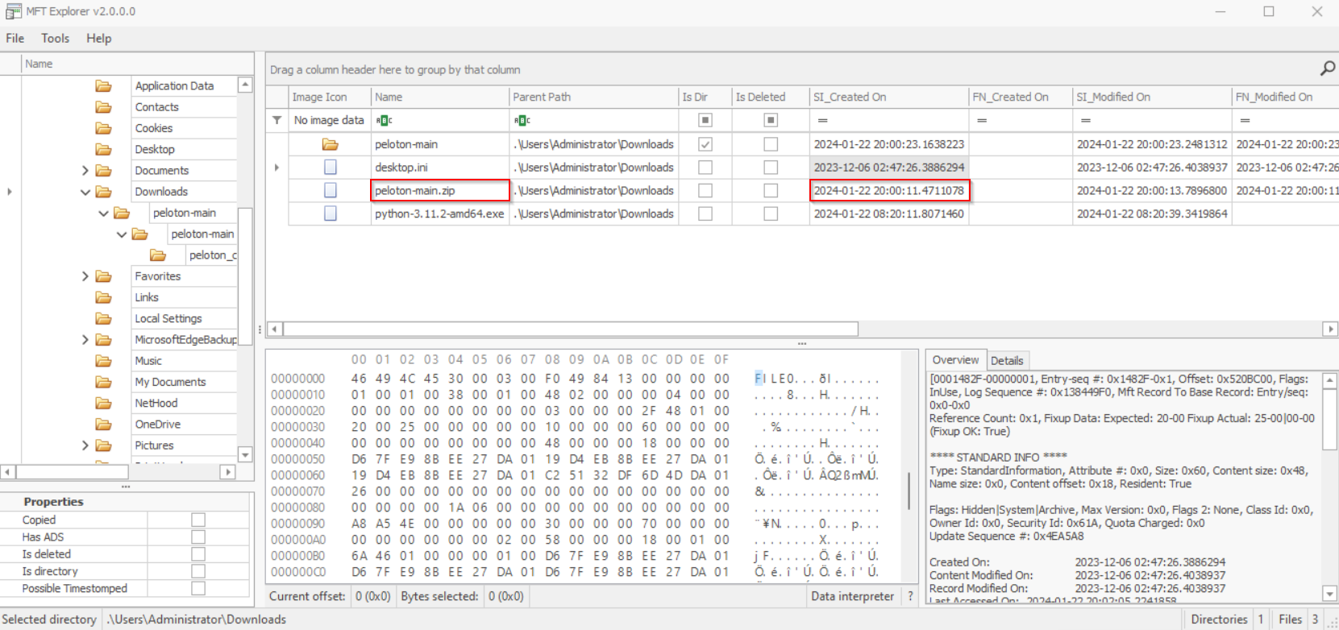Click the My Documents folder icon
1339x630 pixels.
click(x=103, y=382)
